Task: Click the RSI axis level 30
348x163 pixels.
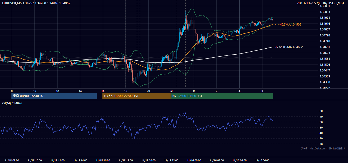Action: 321,139
